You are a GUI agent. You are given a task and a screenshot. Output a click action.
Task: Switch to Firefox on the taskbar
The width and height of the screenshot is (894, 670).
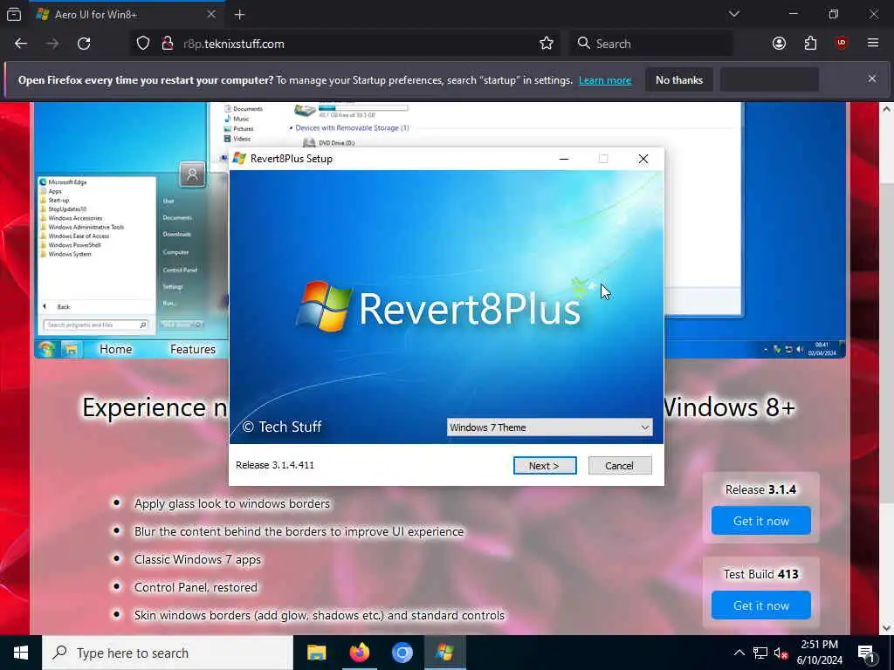359,653
